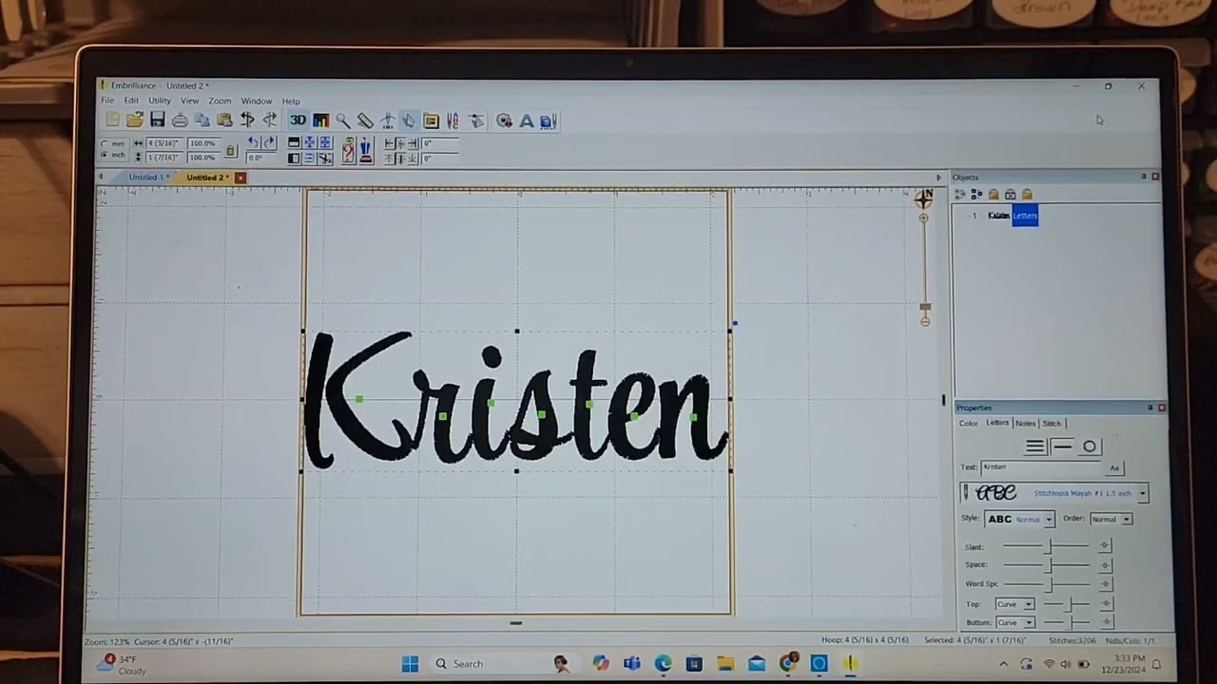
Task: Open the View menu
Action: coord(190,101)
